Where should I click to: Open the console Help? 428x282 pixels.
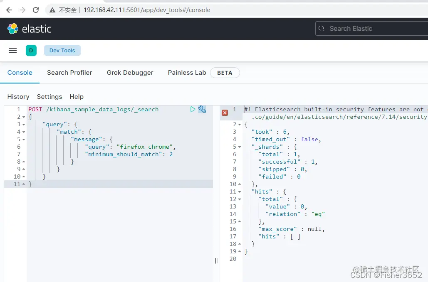pos(77,97)
